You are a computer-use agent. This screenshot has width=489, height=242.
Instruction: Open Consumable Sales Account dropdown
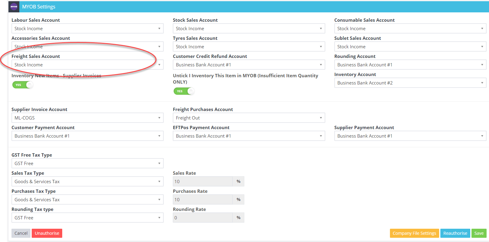click(x=410, y=28)
